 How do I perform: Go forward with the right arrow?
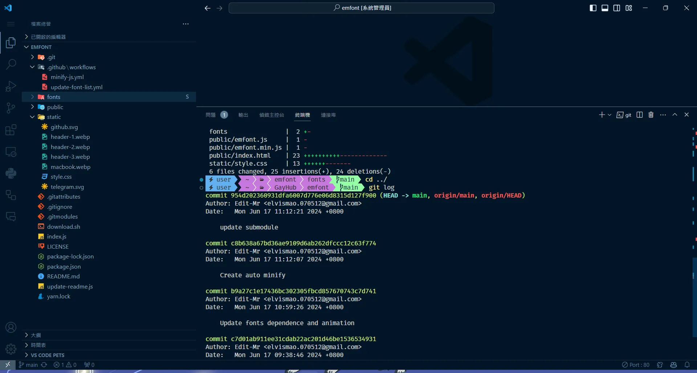pyautogui.click(x=219, y=8)
